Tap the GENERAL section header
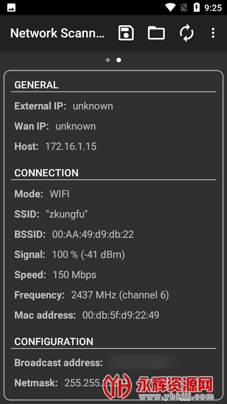 pos(36,85)
